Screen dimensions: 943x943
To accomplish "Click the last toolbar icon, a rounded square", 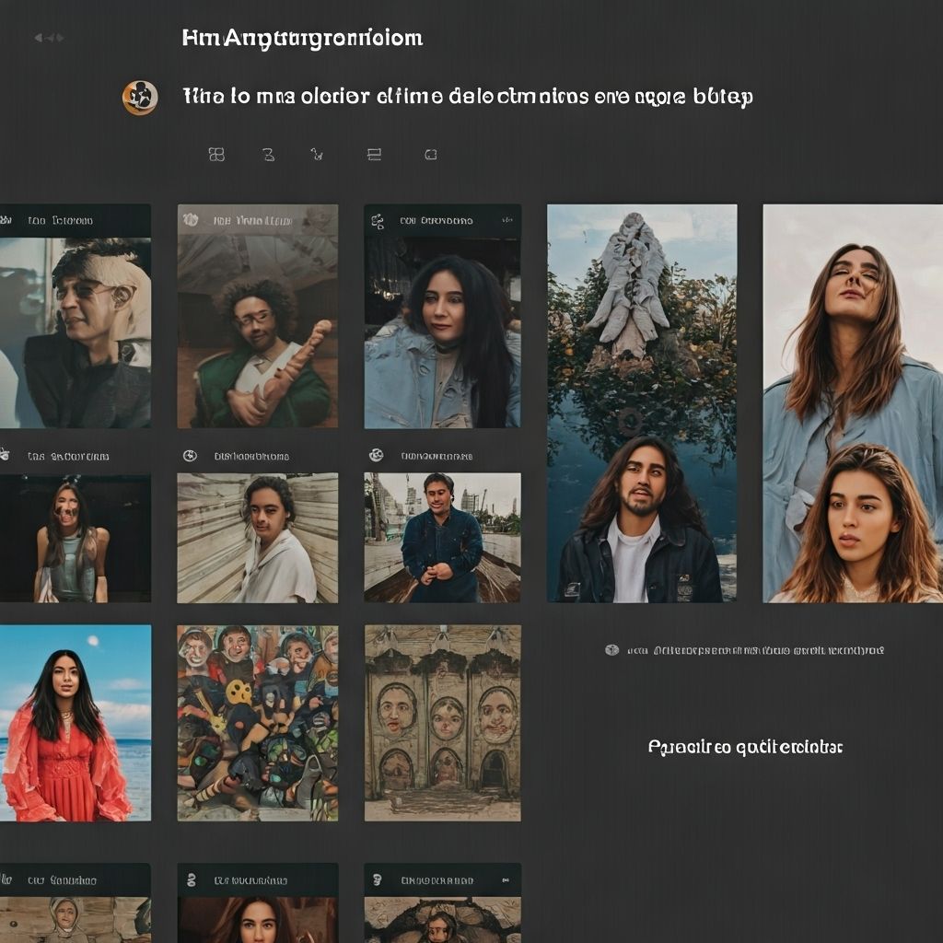I will pos(430,155).
